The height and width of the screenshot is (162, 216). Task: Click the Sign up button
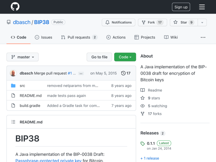(x=181, y=7)
